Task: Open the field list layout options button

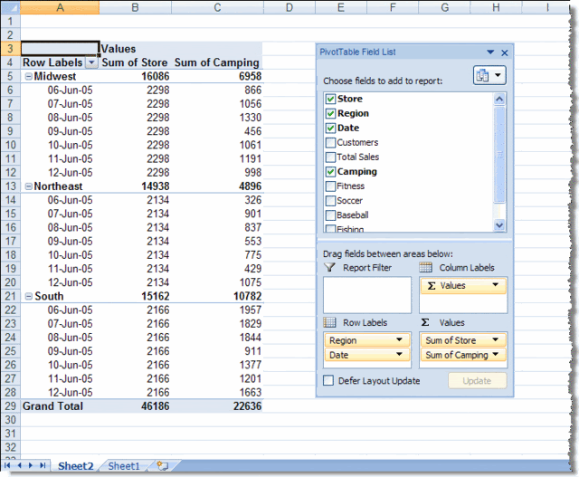Action: tap(489, 75)
